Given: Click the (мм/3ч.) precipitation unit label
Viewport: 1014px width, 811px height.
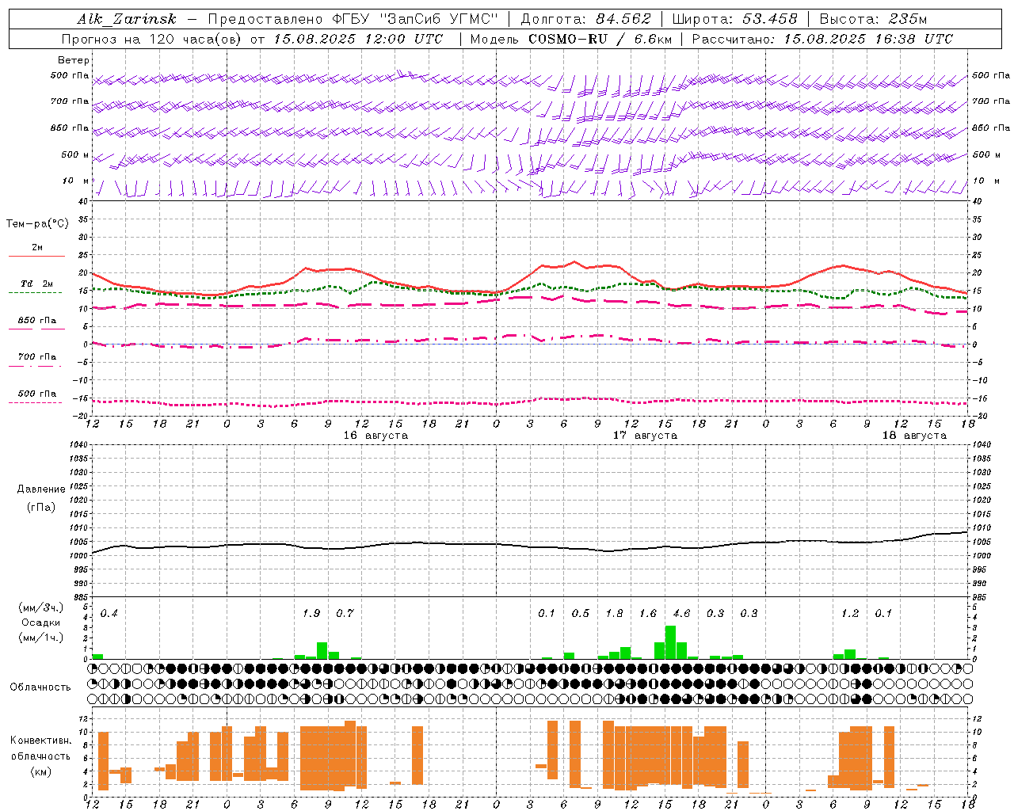Looking at the screenshot, I should pos(41,607).
